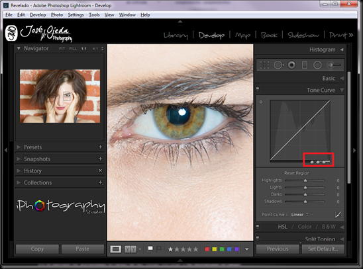Click the Paste settings button
Screen dimensions: 363x269
(x=83, y=249)
